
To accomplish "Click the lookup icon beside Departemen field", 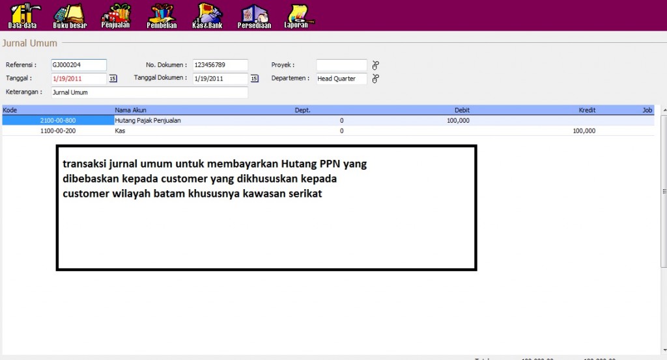I will 375,79.
